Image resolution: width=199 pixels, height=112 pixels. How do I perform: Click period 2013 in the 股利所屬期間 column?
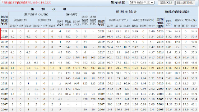pos(160,68)
